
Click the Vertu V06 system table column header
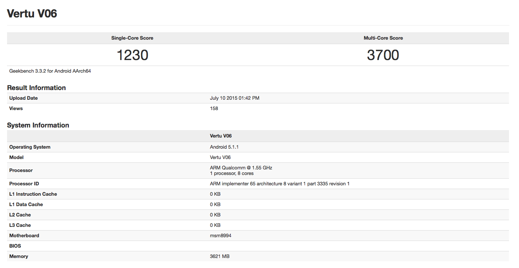(x=221, y=136)
